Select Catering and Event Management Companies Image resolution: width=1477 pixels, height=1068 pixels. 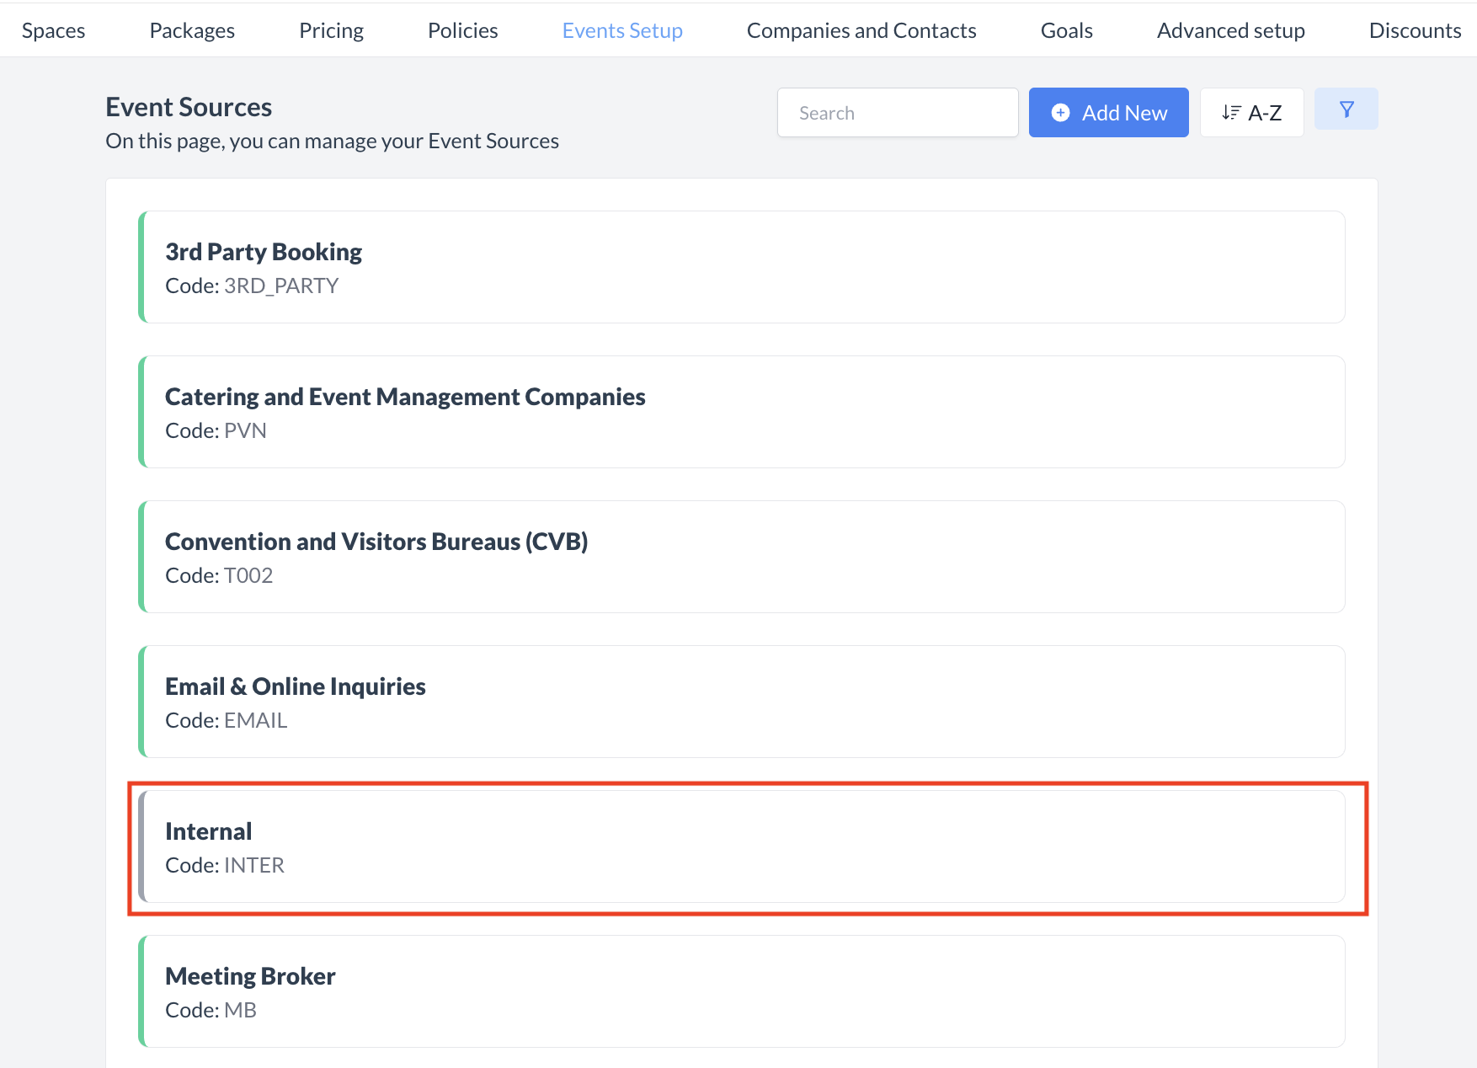(741, 412)
